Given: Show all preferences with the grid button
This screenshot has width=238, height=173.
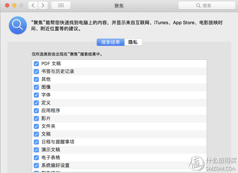Looking at the screenshot, I should 61,6.
